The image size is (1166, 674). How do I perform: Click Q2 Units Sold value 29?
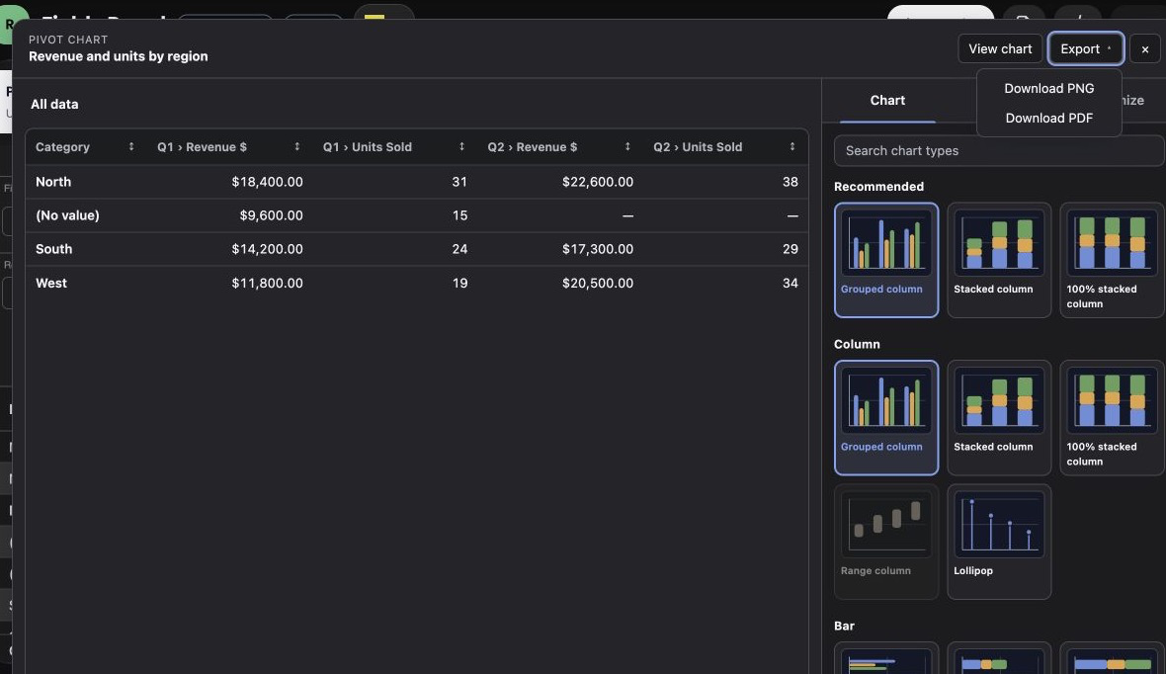[791, 249]
